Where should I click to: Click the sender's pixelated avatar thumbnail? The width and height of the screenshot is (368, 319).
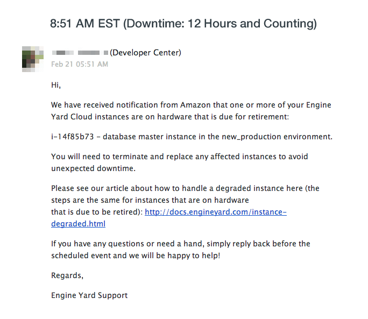pyautogui.click(x=33, y=59)
